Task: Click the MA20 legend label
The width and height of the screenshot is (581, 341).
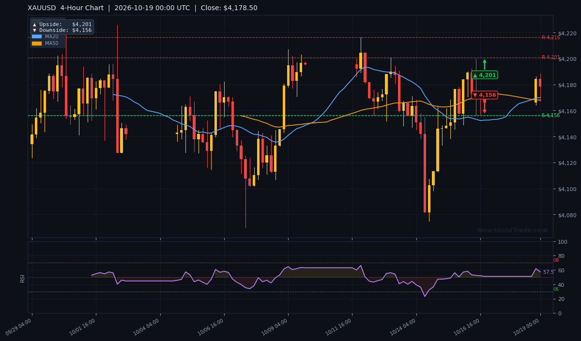Action: pyautogui.click(x=52, y=36)
